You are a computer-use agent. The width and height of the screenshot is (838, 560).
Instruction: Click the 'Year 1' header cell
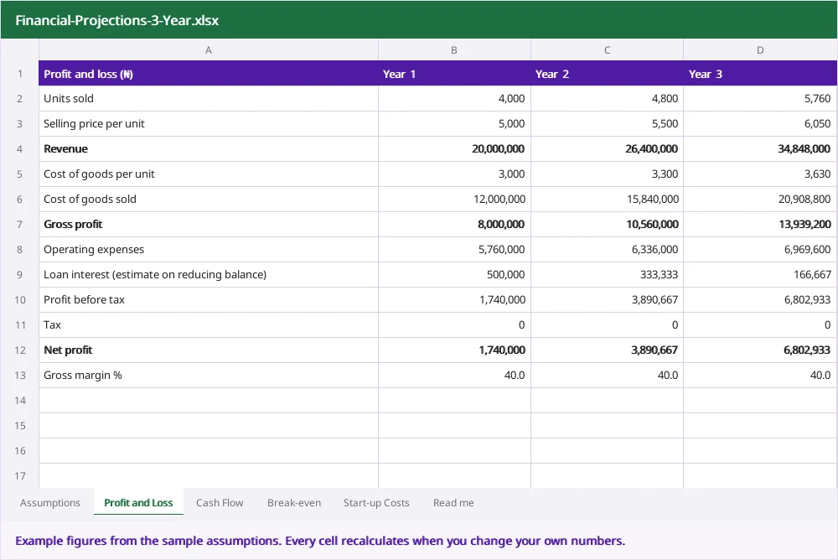click(454, 73)
